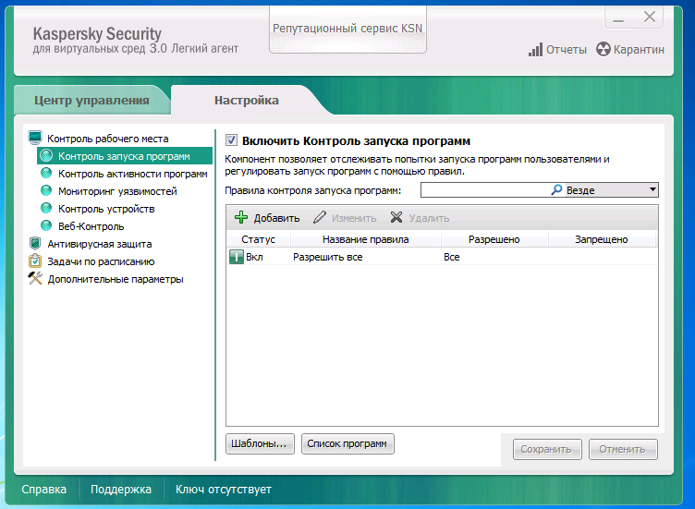Click the computer icon beside Контроль рабочего места
This screenshot has width=695, height=509.
tap(35, 138)
